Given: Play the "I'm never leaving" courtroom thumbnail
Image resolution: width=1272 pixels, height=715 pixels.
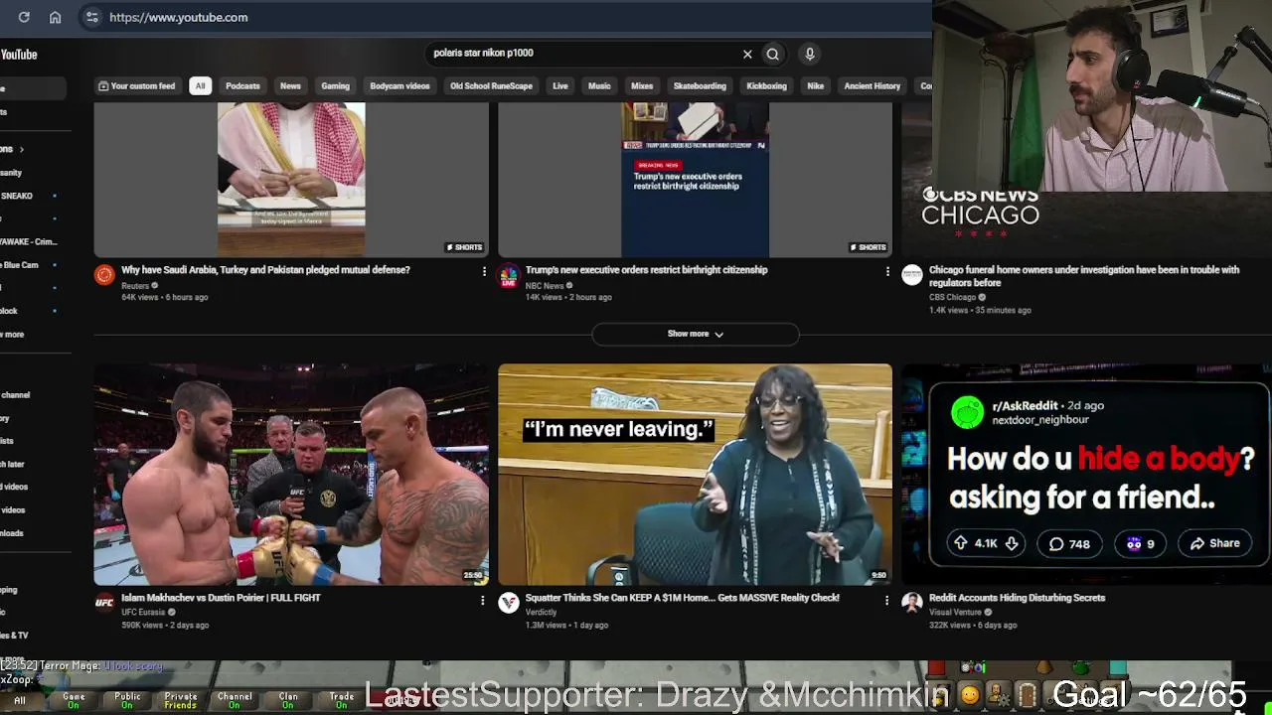Looking at the screenshot, I should [695, 475].
